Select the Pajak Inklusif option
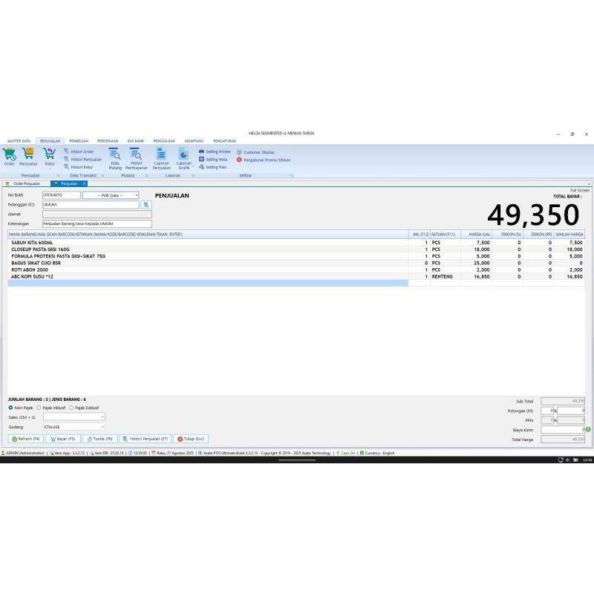This screenshot has width=594, height=594. pyautogui.click(x=39, y=408)
